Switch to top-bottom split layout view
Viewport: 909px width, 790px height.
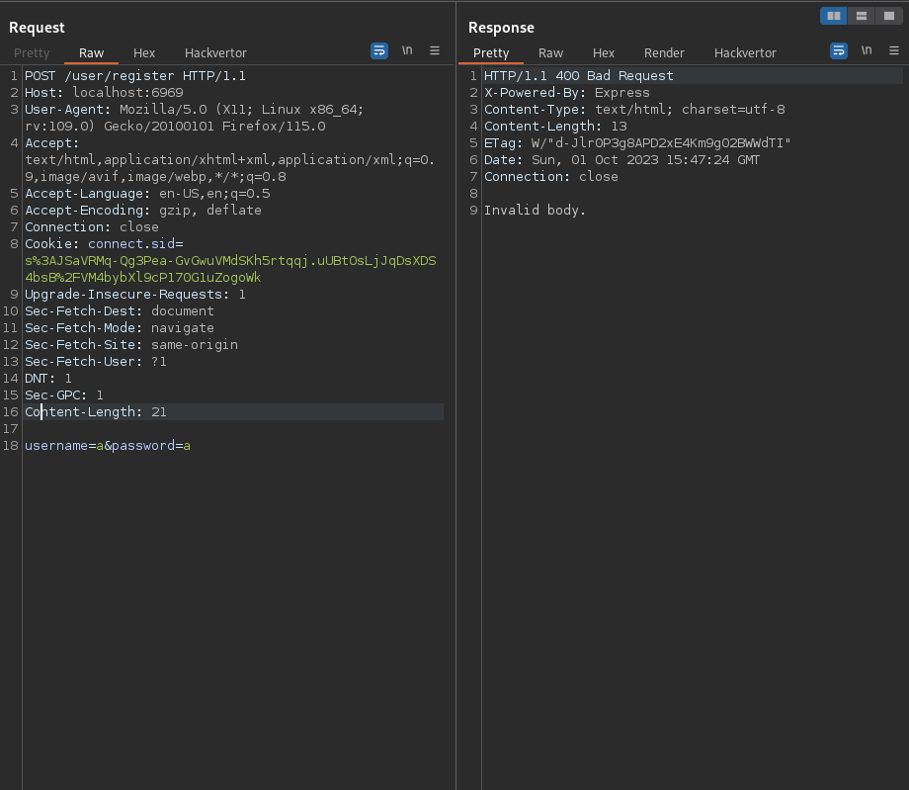pyautogui.click(x=862, y=16)
